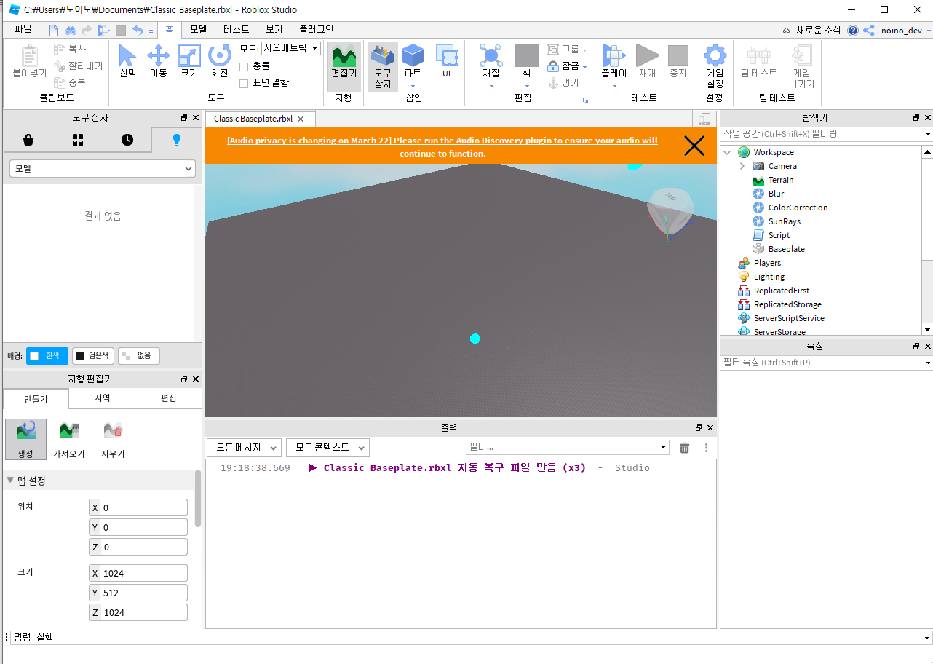Switch to toolbox inventory grid tab
This screenshot has width=933, height=664.
78,140
